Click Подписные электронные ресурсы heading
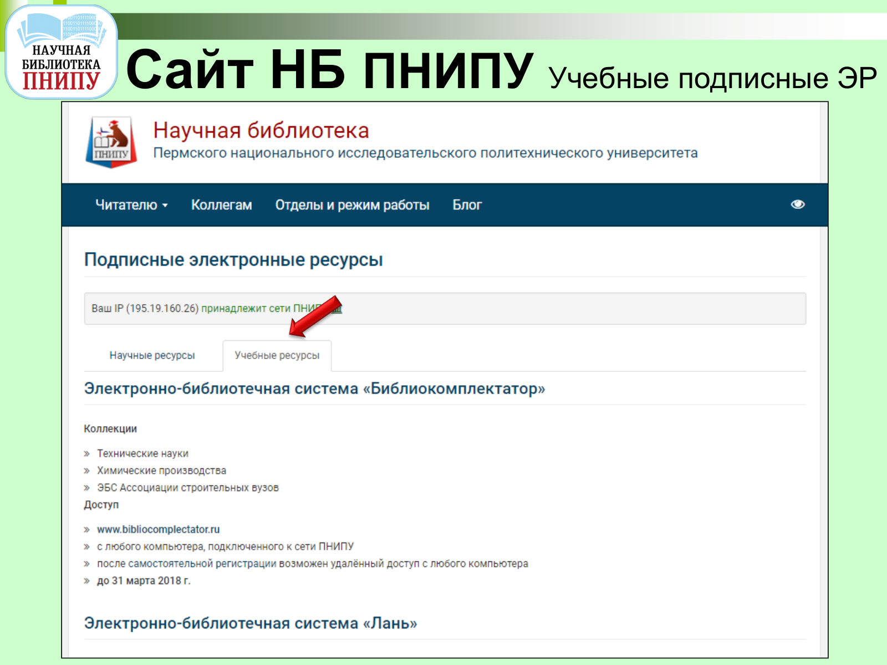 (233, 259)
